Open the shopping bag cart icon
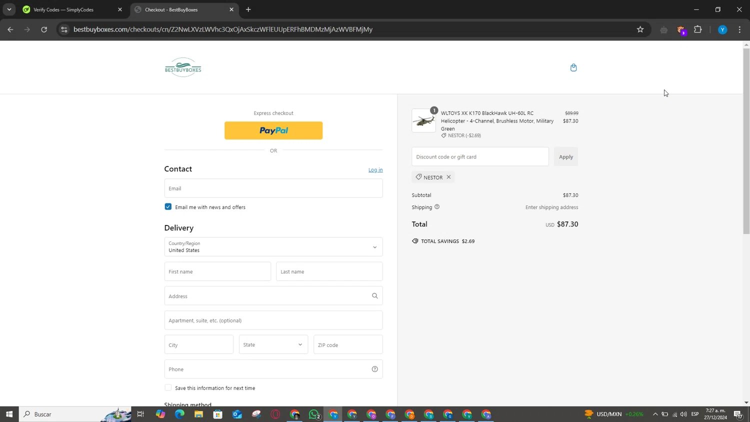Image resolution: width=750 pixels, height=422 pixels. click(573, 67)
